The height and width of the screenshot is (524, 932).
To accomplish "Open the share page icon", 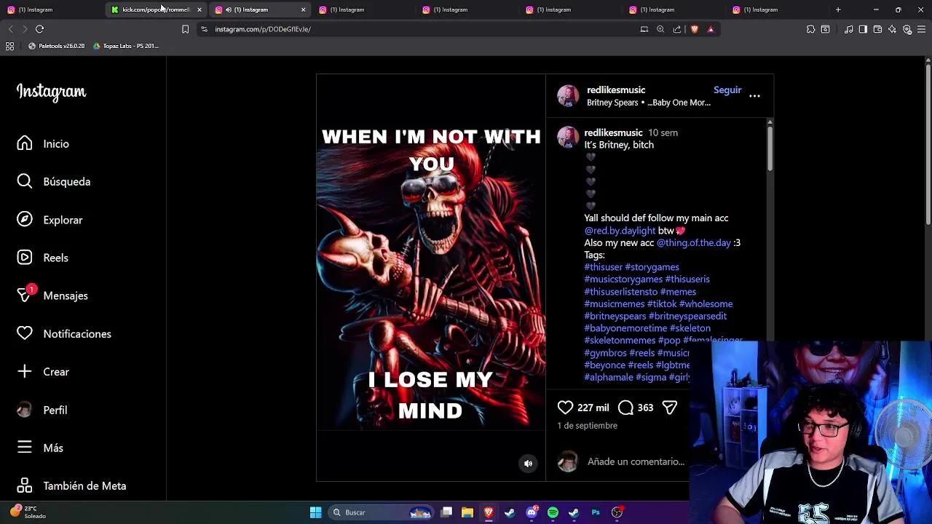I will (677, 29).
